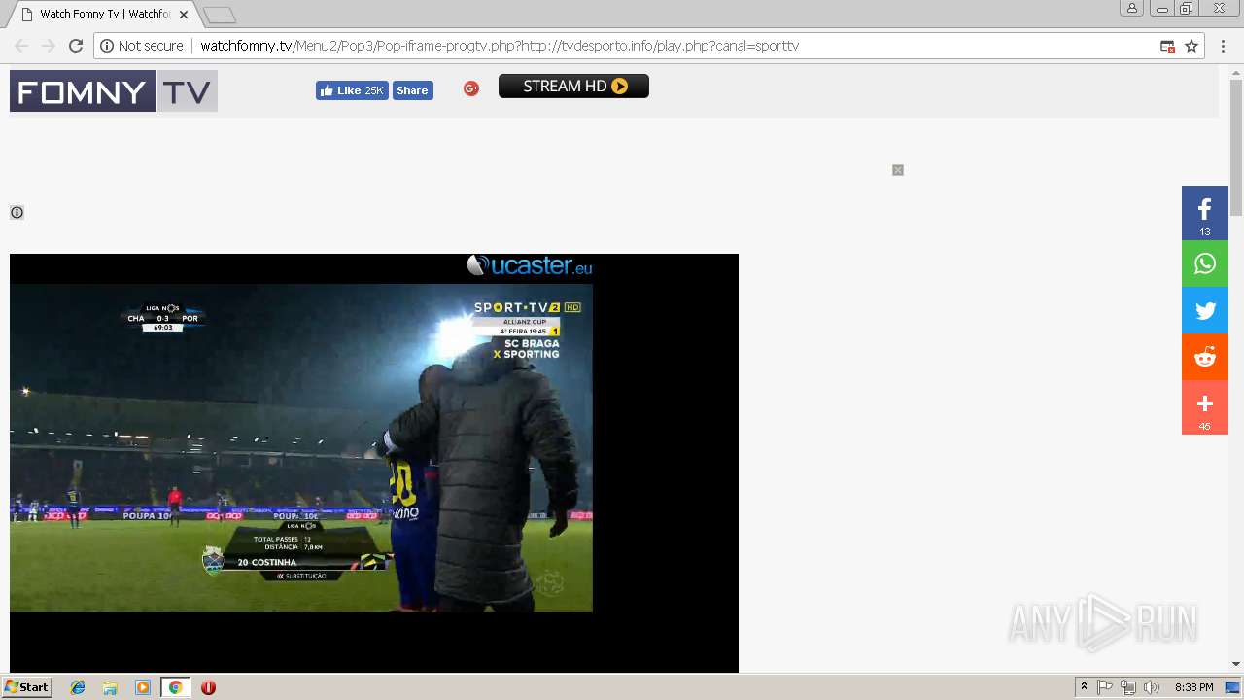The height and width of the screenshot is (700, 1244).
Task: Open the STREAM HD button
Action: (573, 87)
